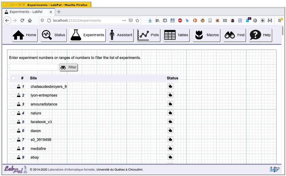Click status icon for chateaudesbroyers_fr
286x176 pixels.
(x=170, y=86)
